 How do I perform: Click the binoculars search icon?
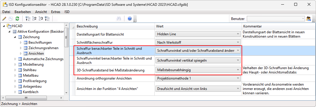119,19
